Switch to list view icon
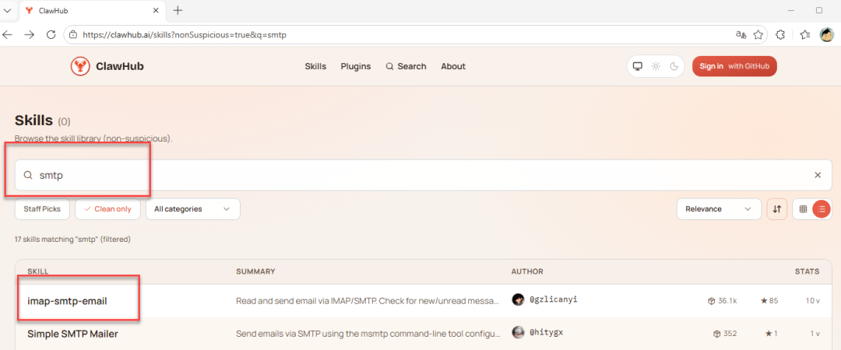841x350 pixels. coord(822,209)
